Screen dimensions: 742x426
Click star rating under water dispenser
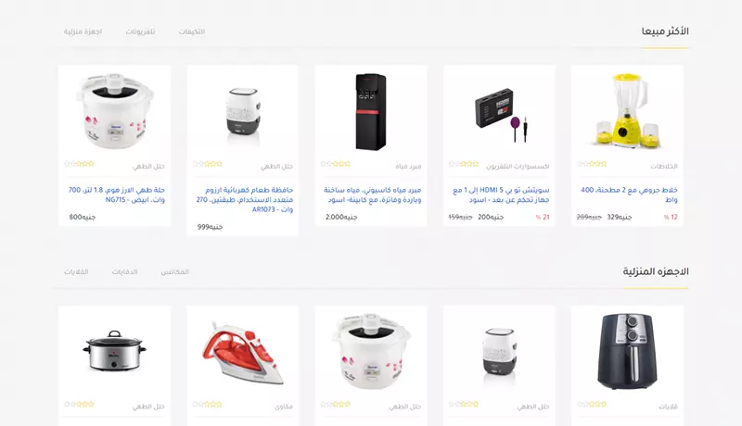click(x=336, y=164)
